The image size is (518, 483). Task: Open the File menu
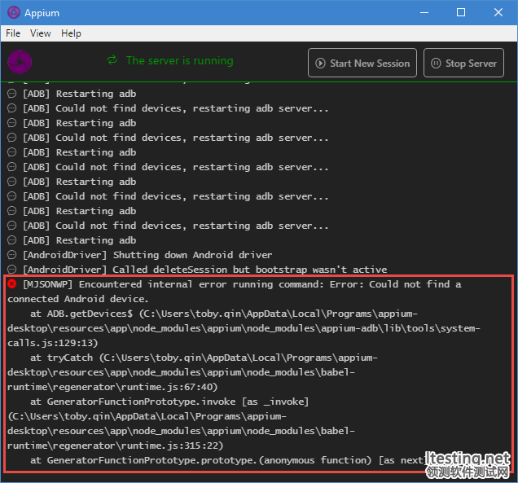point(13,33)
